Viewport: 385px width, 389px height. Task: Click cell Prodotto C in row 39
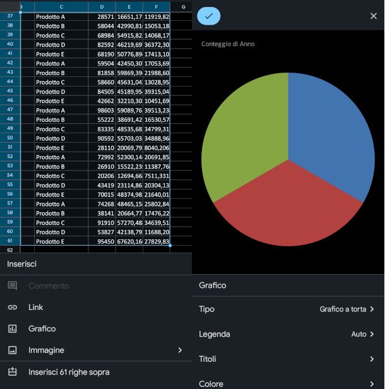click(61, 35)
